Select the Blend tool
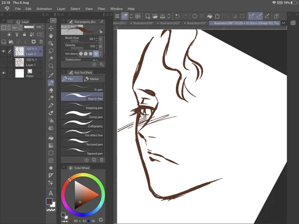 51,128
